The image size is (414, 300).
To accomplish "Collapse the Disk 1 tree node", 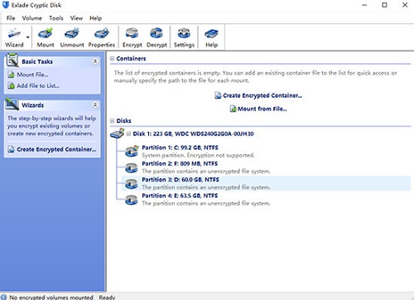I will 128,133.
